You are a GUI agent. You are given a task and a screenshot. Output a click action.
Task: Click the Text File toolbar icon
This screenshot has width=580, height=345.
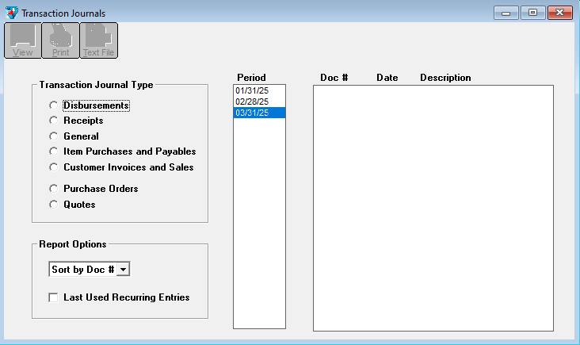98,40
